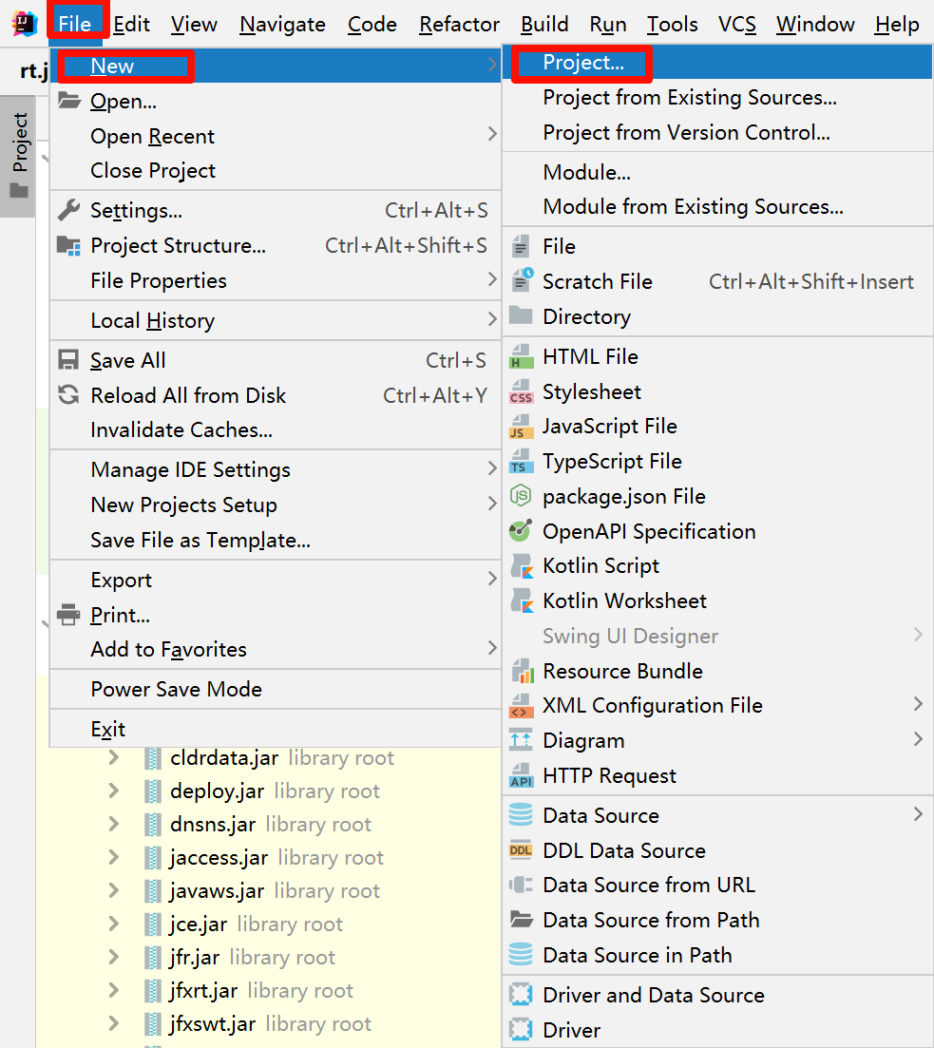
Task: Click the OpenAPI Specification icon
Action: pos(521,531)
